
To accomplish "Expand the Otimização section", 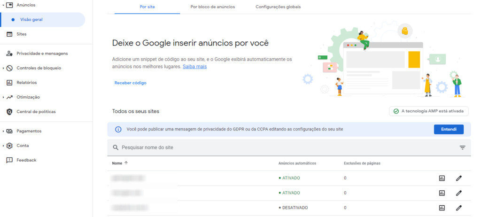I will tap(3, 97).
